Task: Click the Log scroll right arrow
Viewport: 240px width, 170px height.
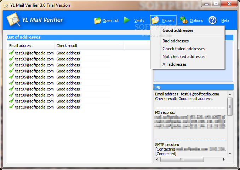Action: click(x=224, y=159)
